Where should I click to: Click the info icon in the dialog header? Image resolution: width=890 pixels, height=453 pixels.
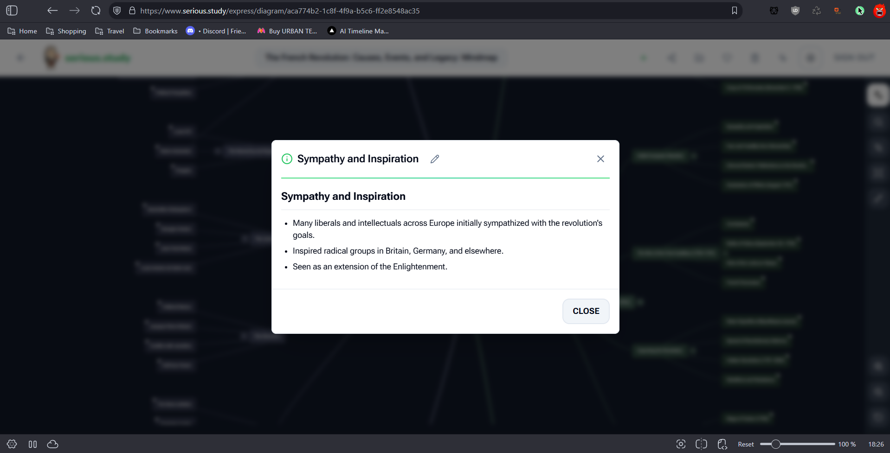(286, 159)
